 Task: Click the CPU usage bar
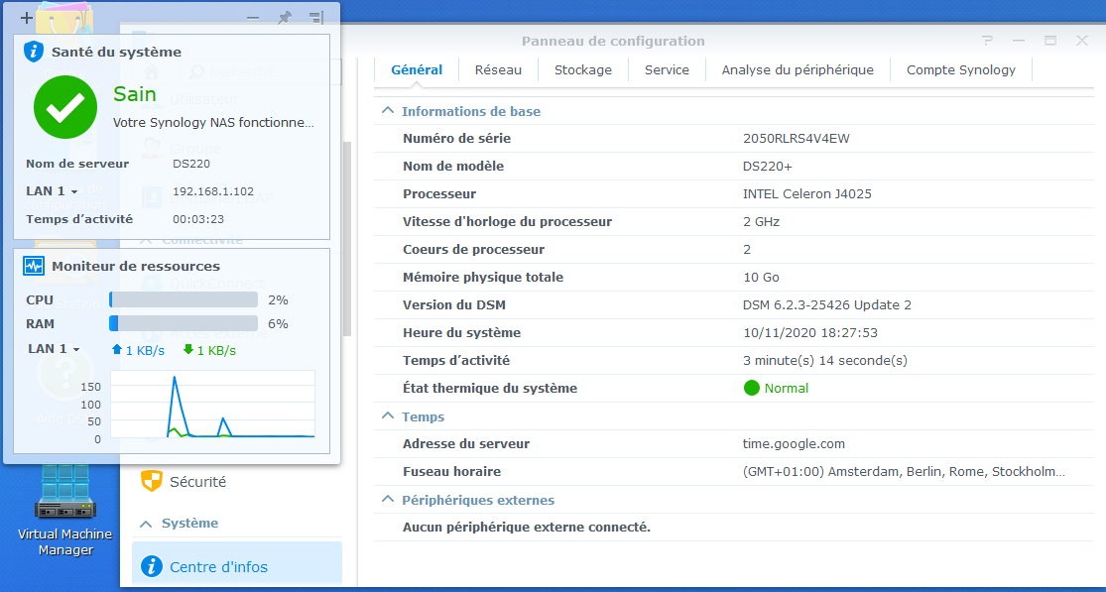click(x=184, y=300)
